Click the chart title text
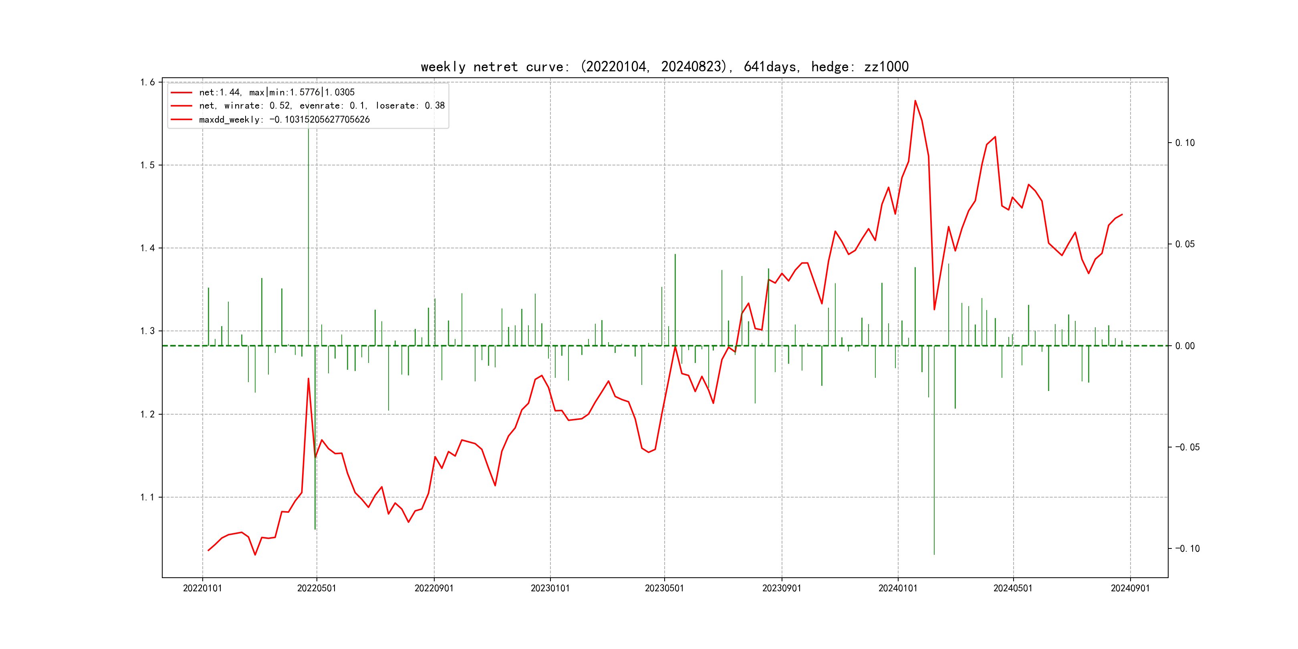 click(664, 67)
